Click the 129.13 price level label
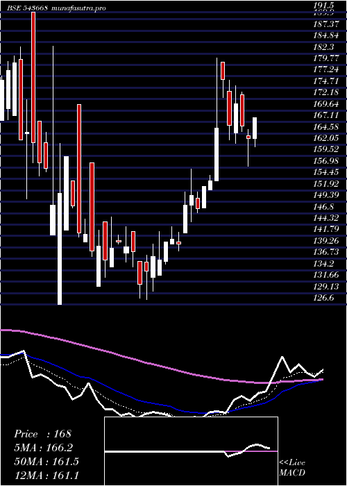347x486 pixels. pyautogui.click(x=328, y=286)
